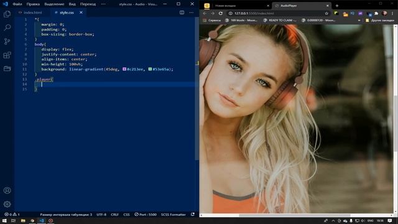The image size is (398, 224).
Task: Select CSS language mode in status bar
Action: tap(126, 215)
